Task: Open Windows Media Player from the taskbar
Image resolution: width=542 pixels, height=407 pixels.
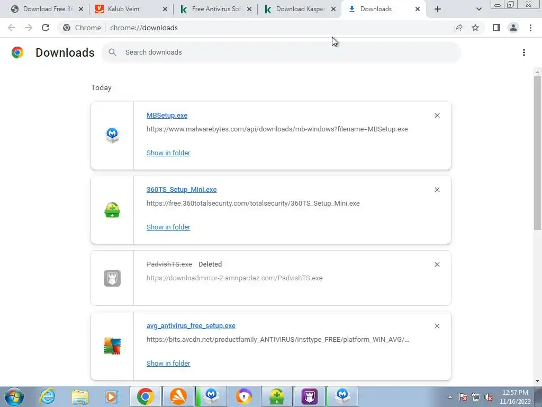Action: coord(112,396)
